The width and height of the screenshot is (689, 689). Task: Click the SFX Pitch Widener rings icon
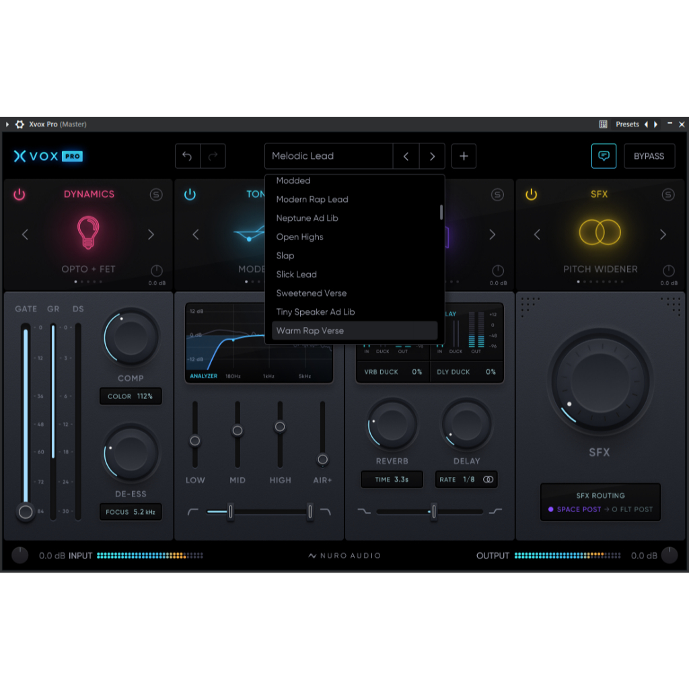(599, 232)
